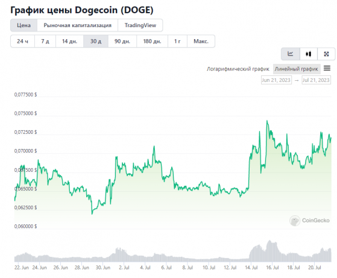Viewport: 337px width, 278px height.
Task: Open the Рыночная капитализация tab
Action: pyautogui.click(x=77, y=25)
